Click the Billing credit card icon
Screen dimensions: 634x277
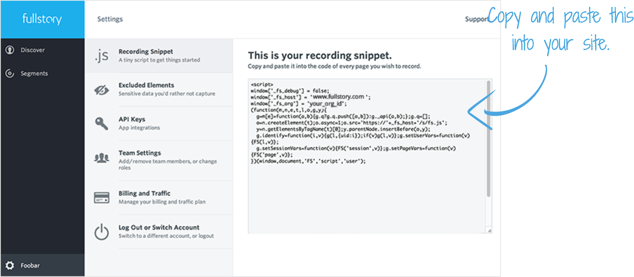tap(102, 198)
